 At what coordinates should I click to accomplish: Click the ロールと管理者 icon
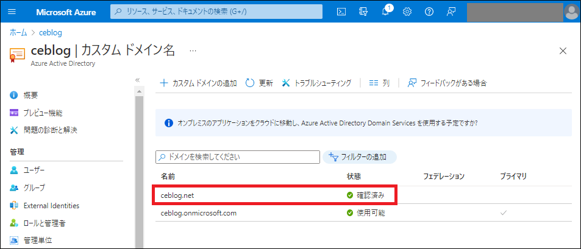point(14,223)
